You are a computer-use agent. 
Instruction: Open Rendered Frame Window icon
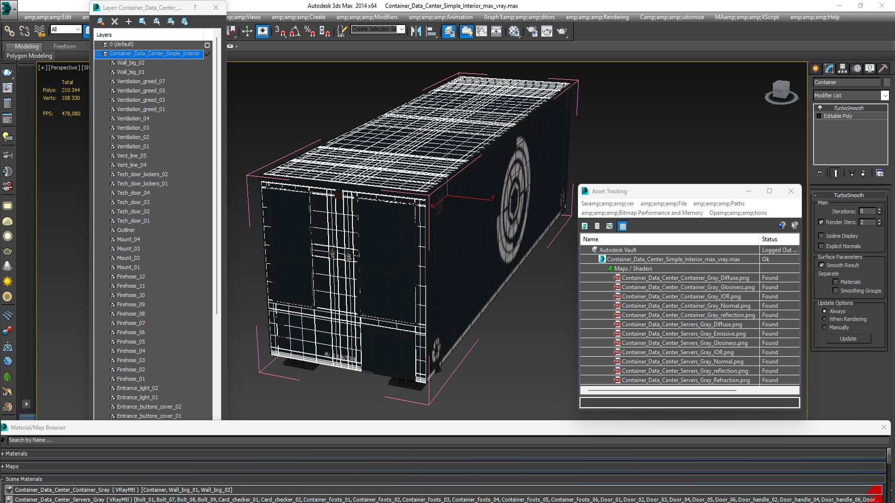tap(547, 31)
